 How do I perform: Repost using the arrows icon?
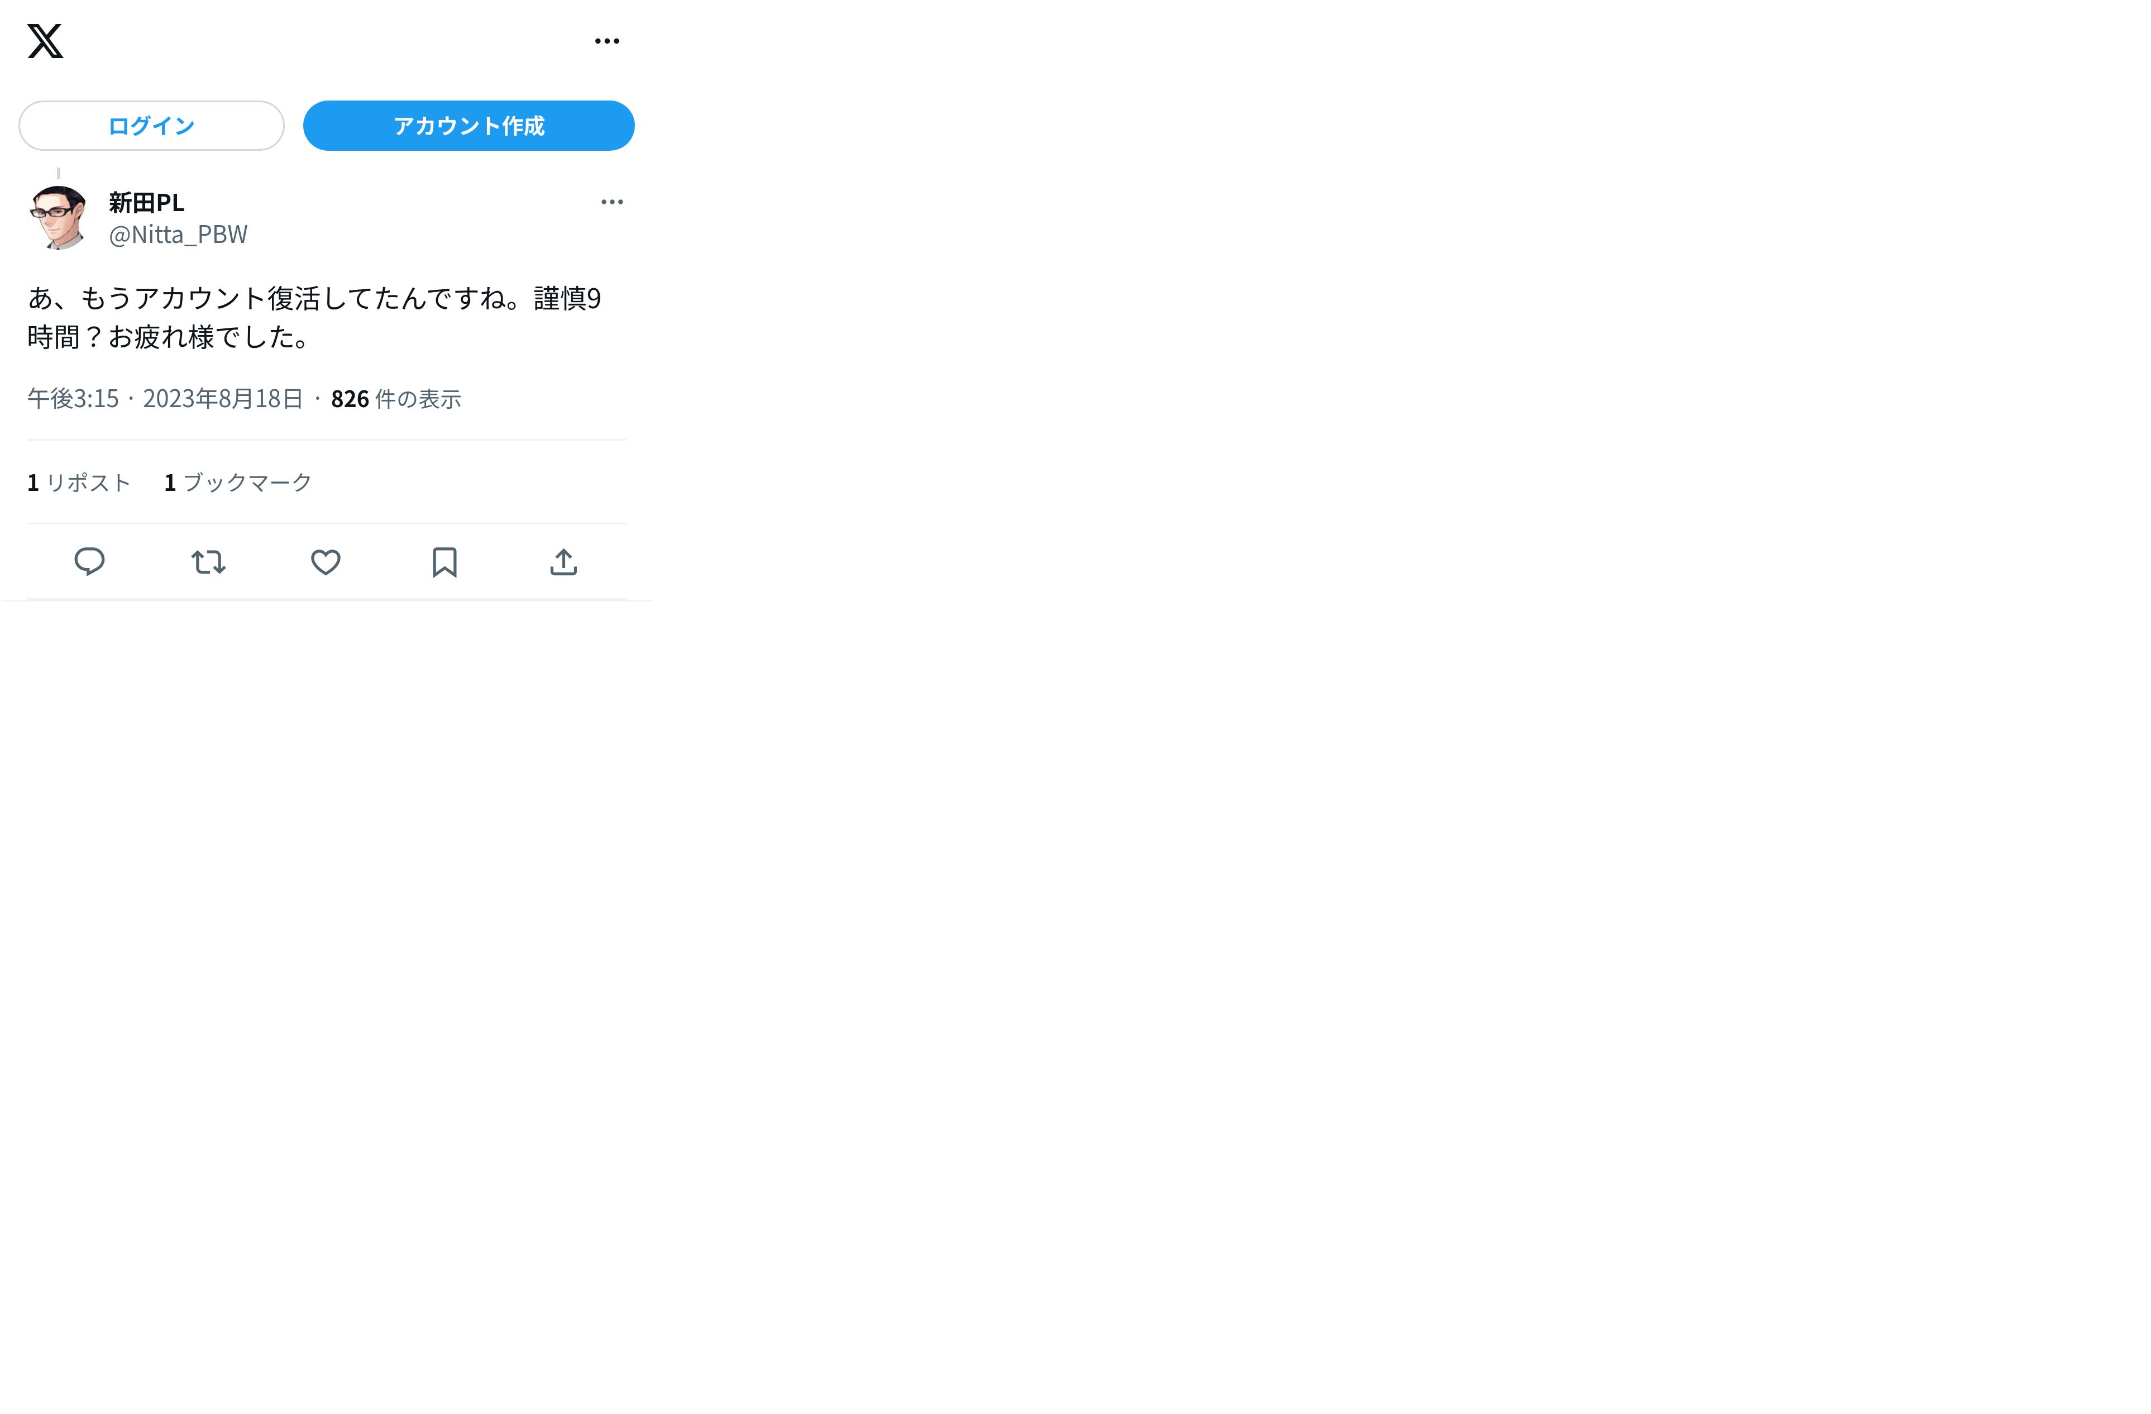point(208,561)
